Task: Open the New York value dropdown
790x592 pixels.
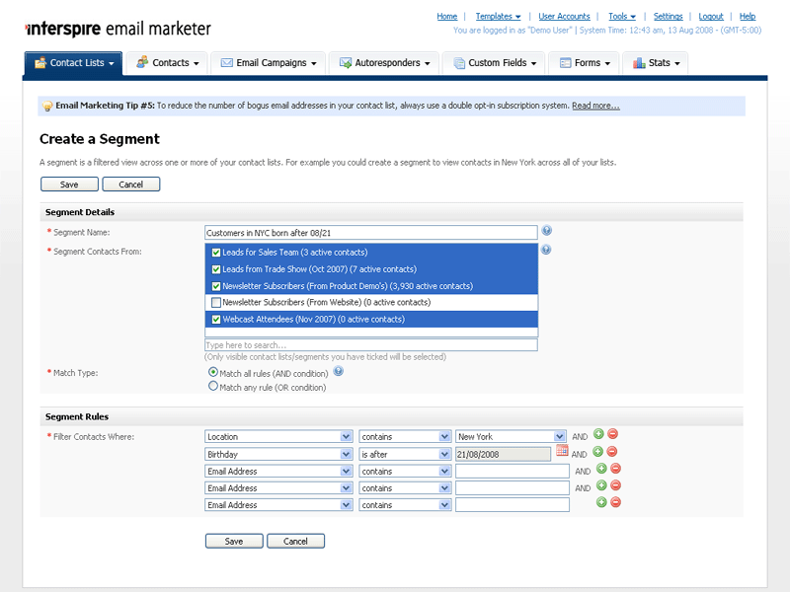Action: [511, 436]
